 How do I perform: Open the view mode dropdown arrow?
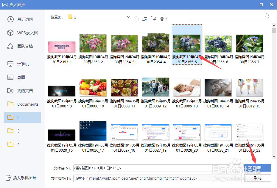pyautogui.click(x=166, y=19)
